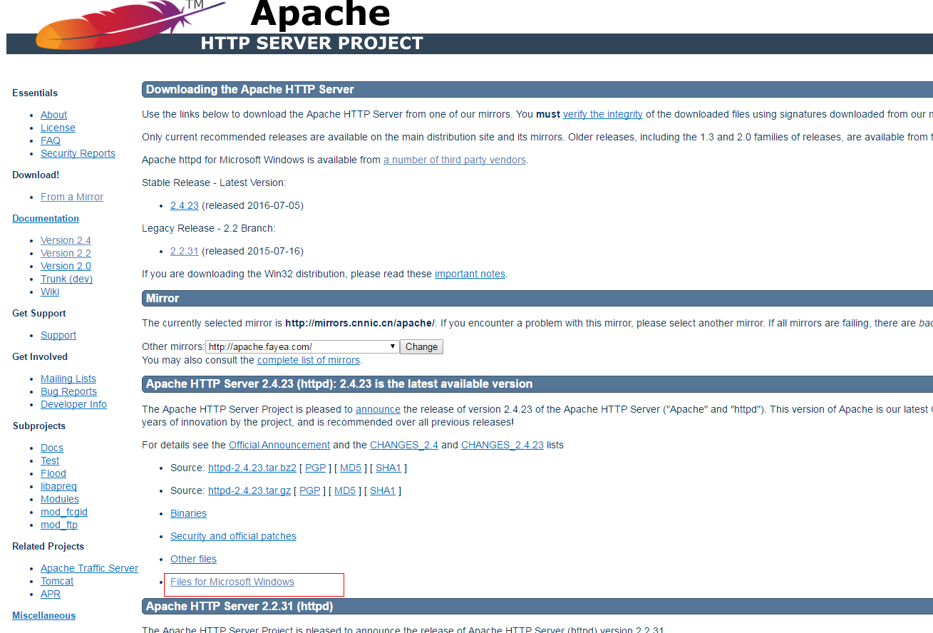
Task: Click PGP link for tar.gz source
Action: pos(310,490)
